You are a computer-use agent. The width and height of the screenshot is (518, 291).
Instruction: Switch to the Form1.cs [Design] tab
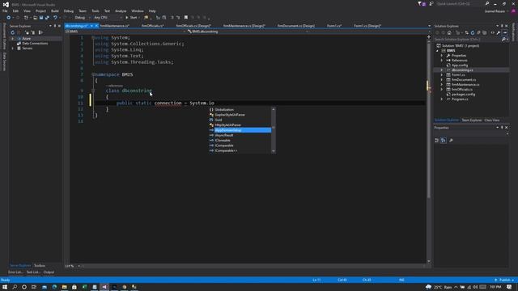pyautogui.click(x=367, y=26)
